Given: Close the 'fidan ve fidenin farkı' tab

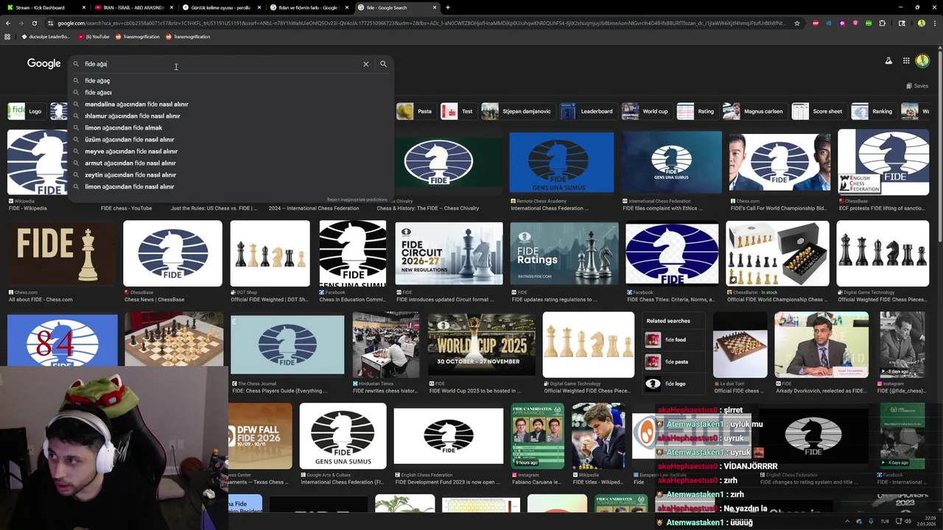Looking at the screenshot, I should click(x=347, y=7).
